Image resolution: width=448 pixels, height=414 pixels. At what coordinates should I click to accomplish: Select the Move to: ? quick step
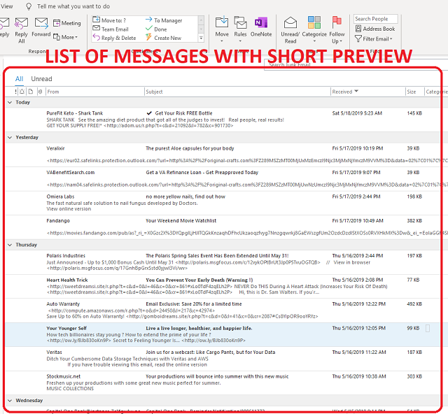[x=110, y=20]
